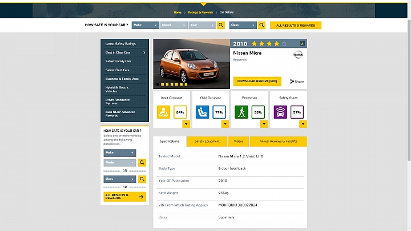
Task: Click the Pedestrian 58% score box
Action: (258, 112)
